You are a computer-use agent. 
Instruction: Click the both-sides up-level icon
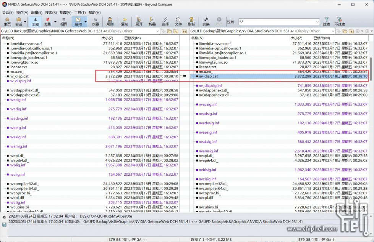185,31
